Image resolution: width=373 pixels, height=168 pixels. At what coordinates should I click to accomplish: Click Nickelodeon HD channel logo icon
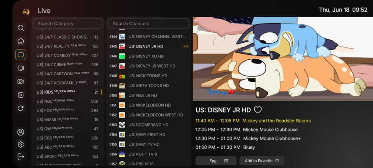(122, 105)
